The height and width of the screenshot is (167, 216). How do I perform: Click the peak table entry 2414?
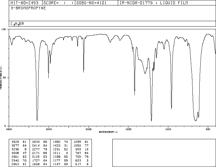(36, 146)
